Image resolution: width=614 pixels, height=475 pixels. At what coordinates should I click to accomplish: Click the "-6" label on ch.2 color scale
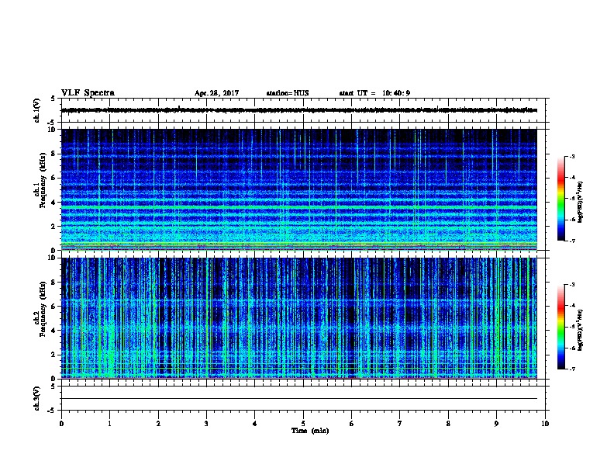tap(571, 348)
